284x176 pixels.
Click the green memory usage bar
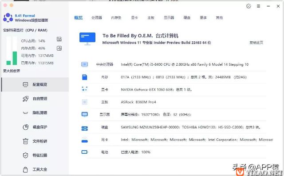pyautogui.click(x=15, y=58)
